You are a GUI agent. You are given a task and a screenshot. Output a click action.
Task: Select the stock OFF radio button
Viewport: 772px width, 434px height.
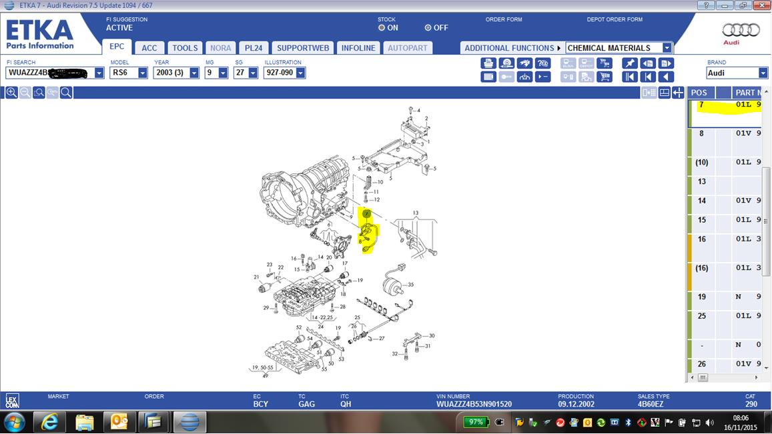[428, 28]
